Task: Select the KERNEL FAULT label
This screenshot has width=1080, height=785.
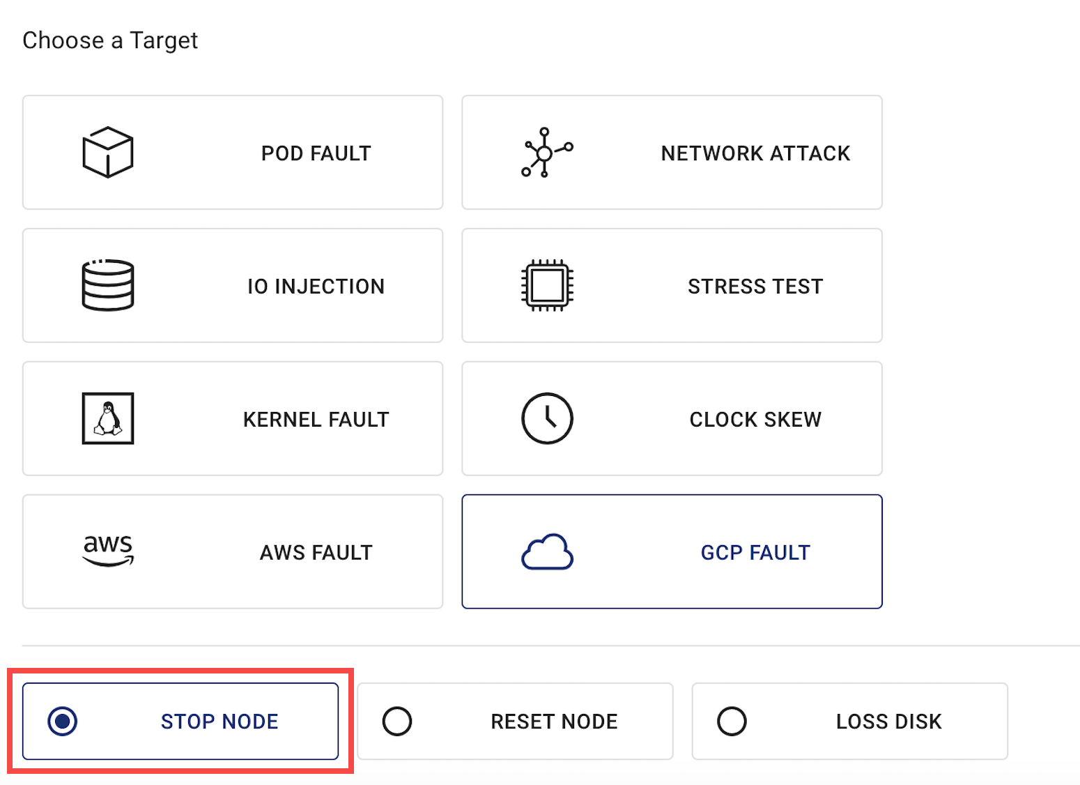Action: pyautogui.click(x=316, y=420)
